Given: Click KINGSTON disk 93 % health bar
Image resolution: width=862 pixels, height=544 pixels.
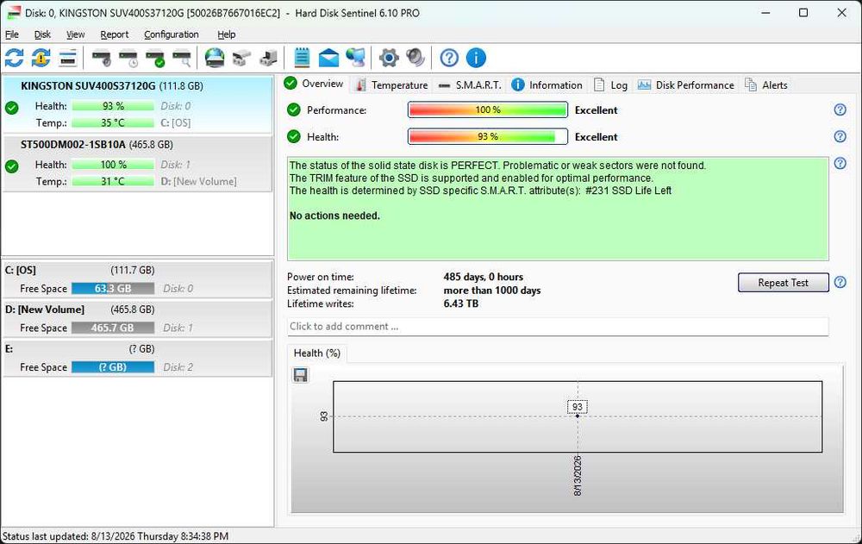Looking at the screenshot, I should tap(113, 105).
